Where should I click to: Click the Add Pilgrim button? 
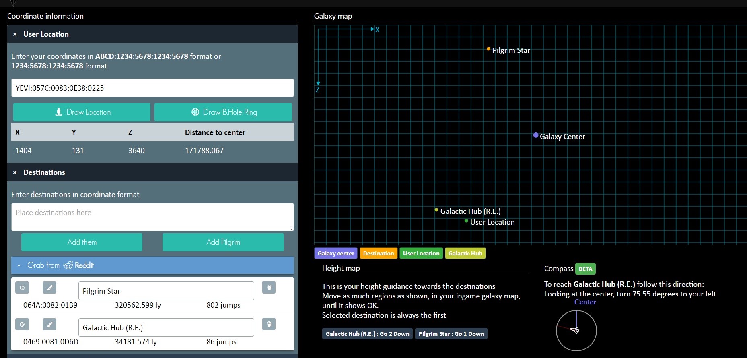click(223, 242)
